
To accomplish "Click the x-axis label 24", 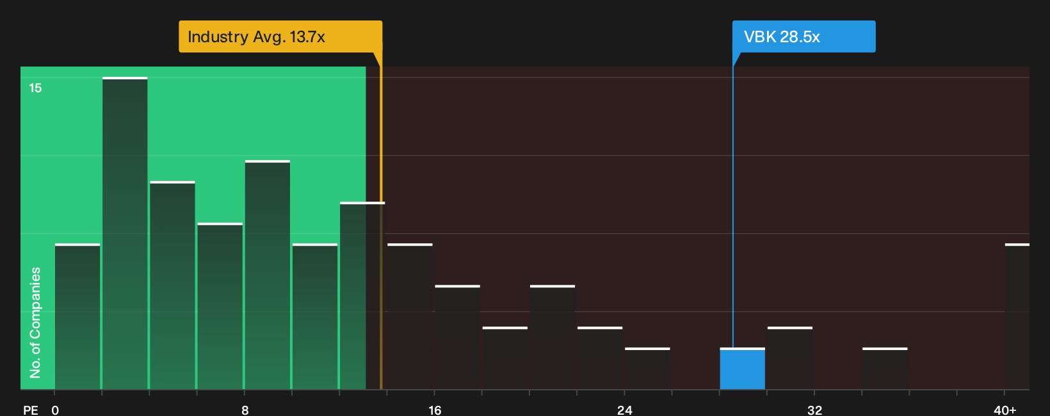I will (624, 410).
